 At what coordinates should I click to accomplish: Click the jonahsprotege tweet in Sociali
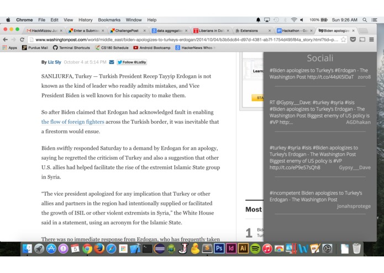320,200
